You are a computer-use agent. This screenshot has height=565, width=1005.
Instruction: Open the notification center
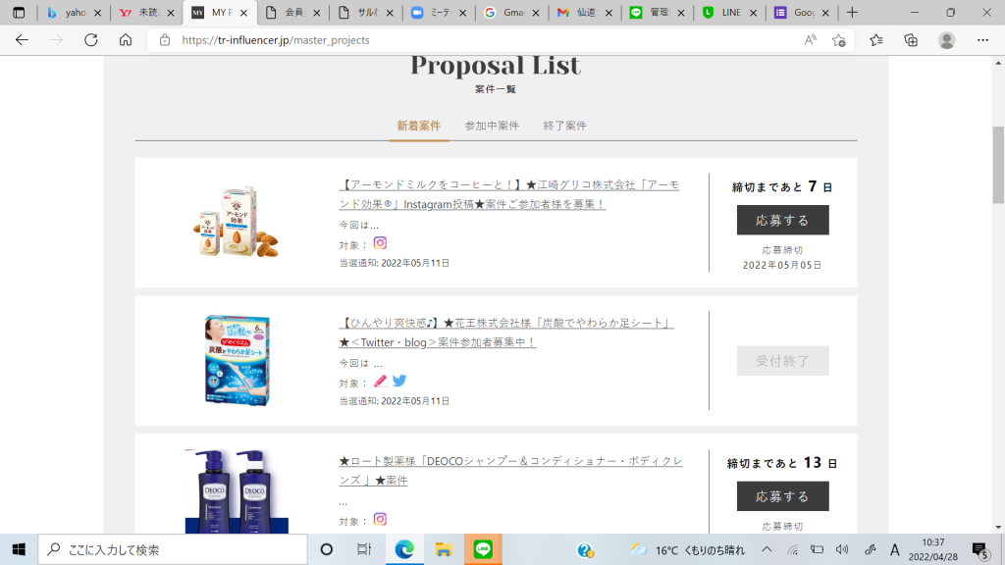click(980, 549)
